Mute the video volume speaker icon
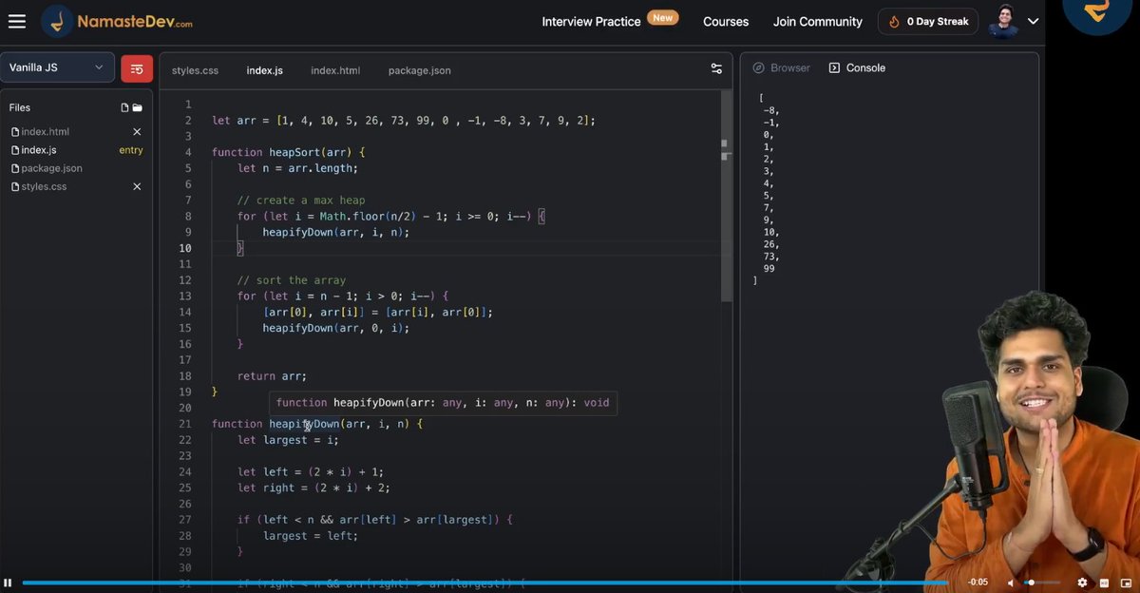This screenshot has height=593, width=1140. click(x=1011, y=583)
